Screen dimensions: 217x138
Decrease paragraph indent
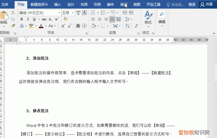click(x=125, y=13)
